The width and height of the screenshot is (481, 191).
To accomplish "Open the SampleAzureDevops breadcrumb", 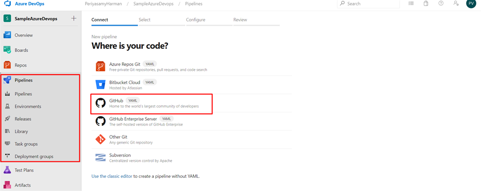I will [154, 4].
